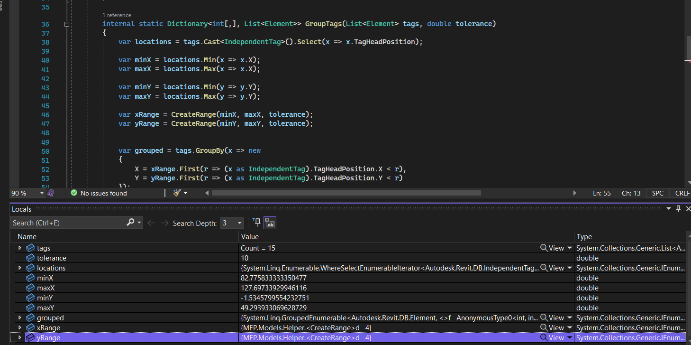Expand the tags variable in Locals

(x=19, y=248)
